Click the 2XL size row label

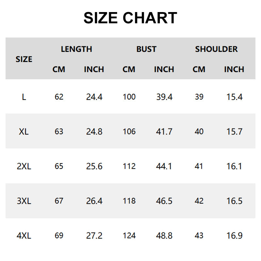pyautogui.click(x=24, y=166)
